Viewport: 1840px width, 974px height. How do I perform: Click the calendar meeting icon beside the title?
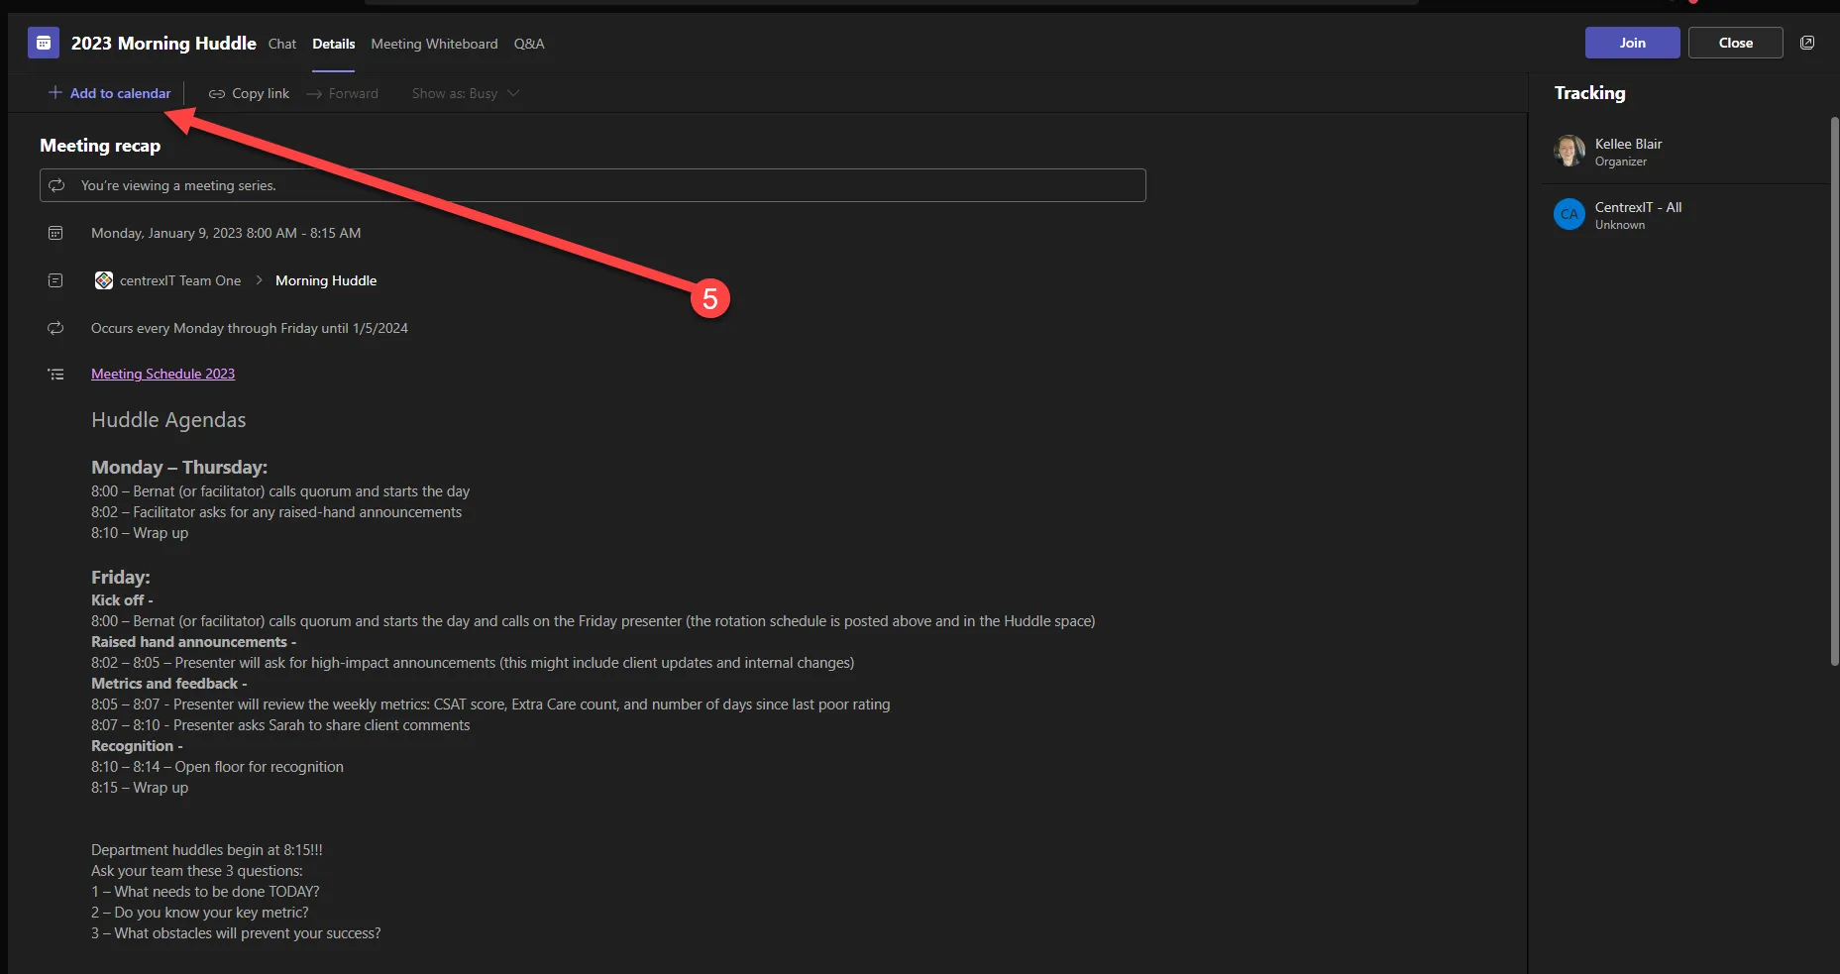(x=43, y=44)
